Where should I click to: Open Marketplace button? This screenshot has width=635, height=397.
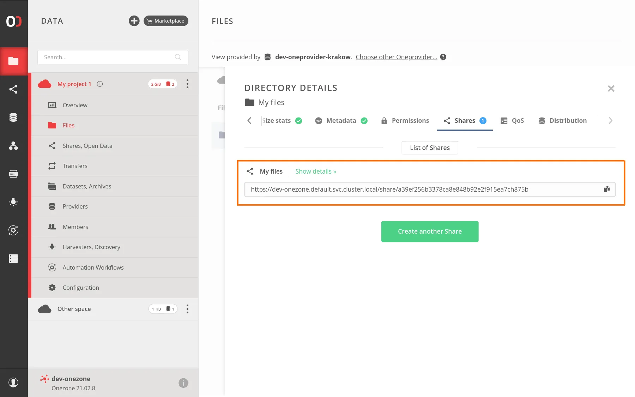point(166,21)
